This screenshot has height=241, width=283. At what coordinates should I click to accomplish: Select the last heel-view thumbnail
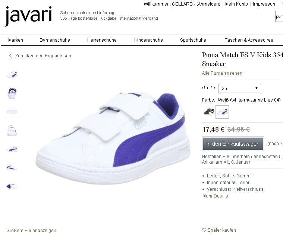pos(12,186)
